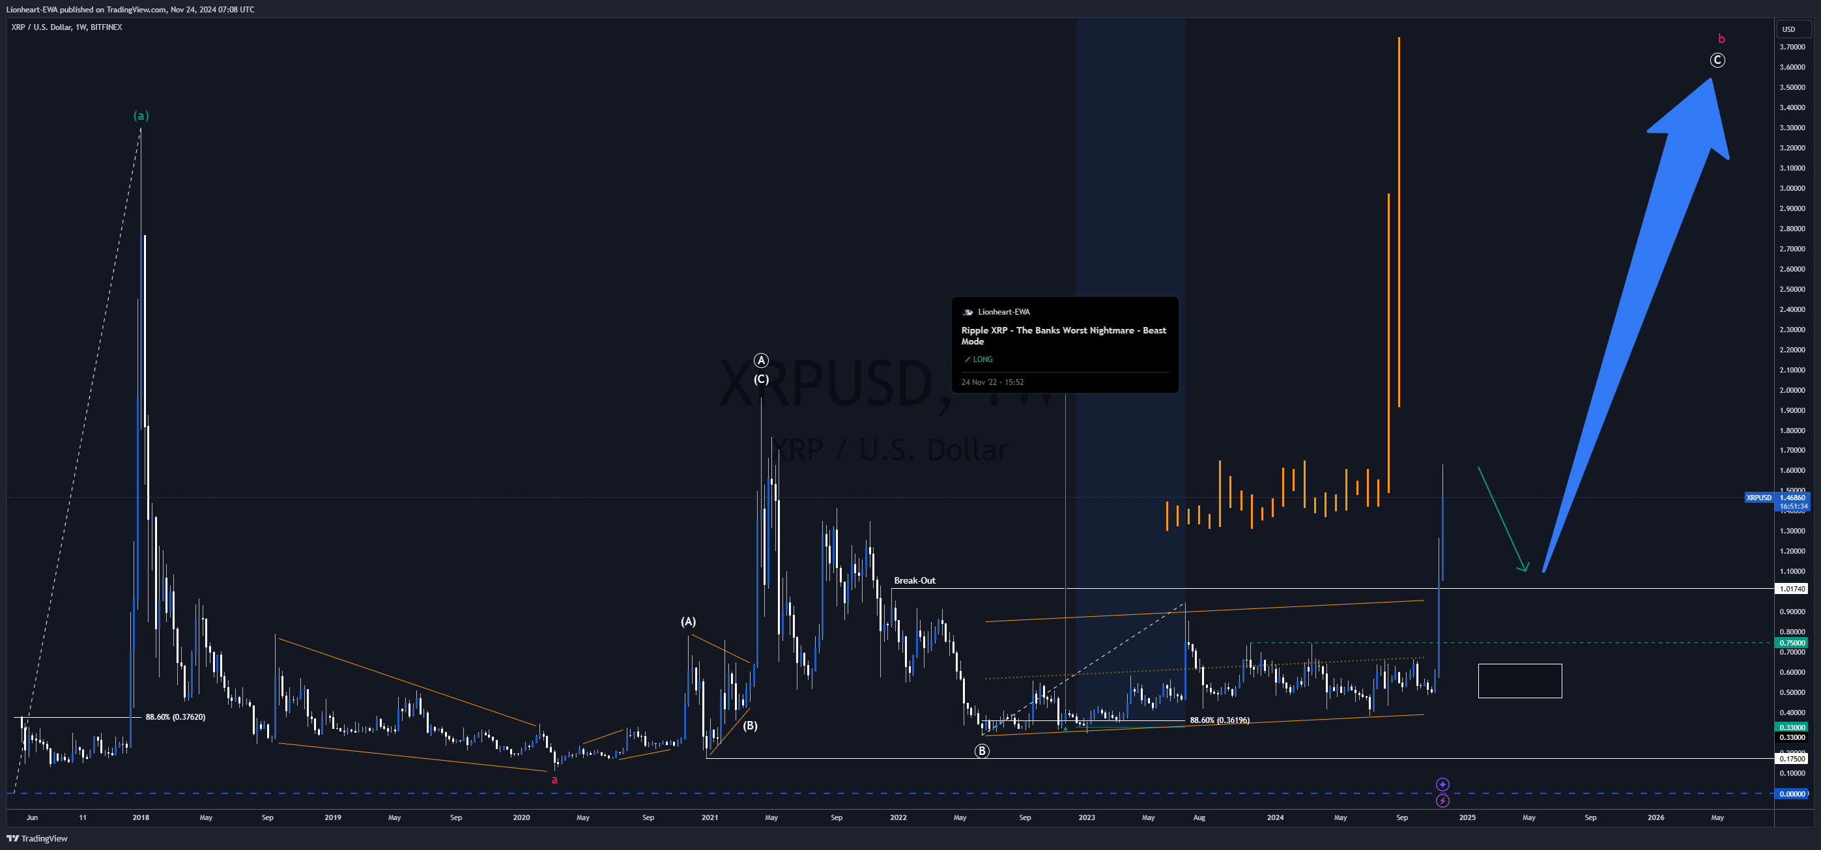Select the circled A wave label
Viewport: 1821px width, 850px height.
[x=760, y=360]
